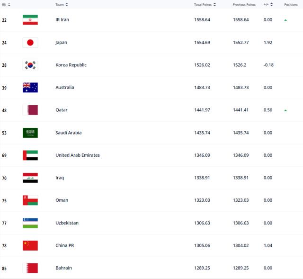Click the Positions column header
Viewport: 303px width, 279px height.
[291, 5]
